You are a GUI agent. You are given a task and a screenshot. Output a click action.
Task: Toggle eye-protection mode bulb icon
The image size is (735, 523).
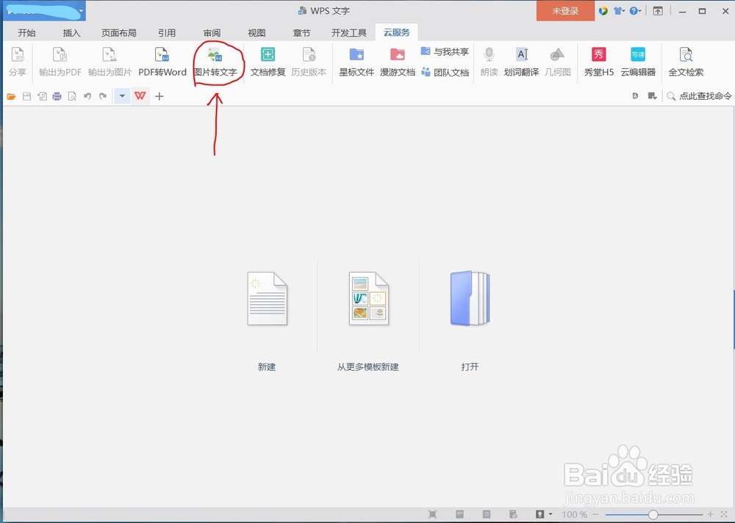click(540, 514)
